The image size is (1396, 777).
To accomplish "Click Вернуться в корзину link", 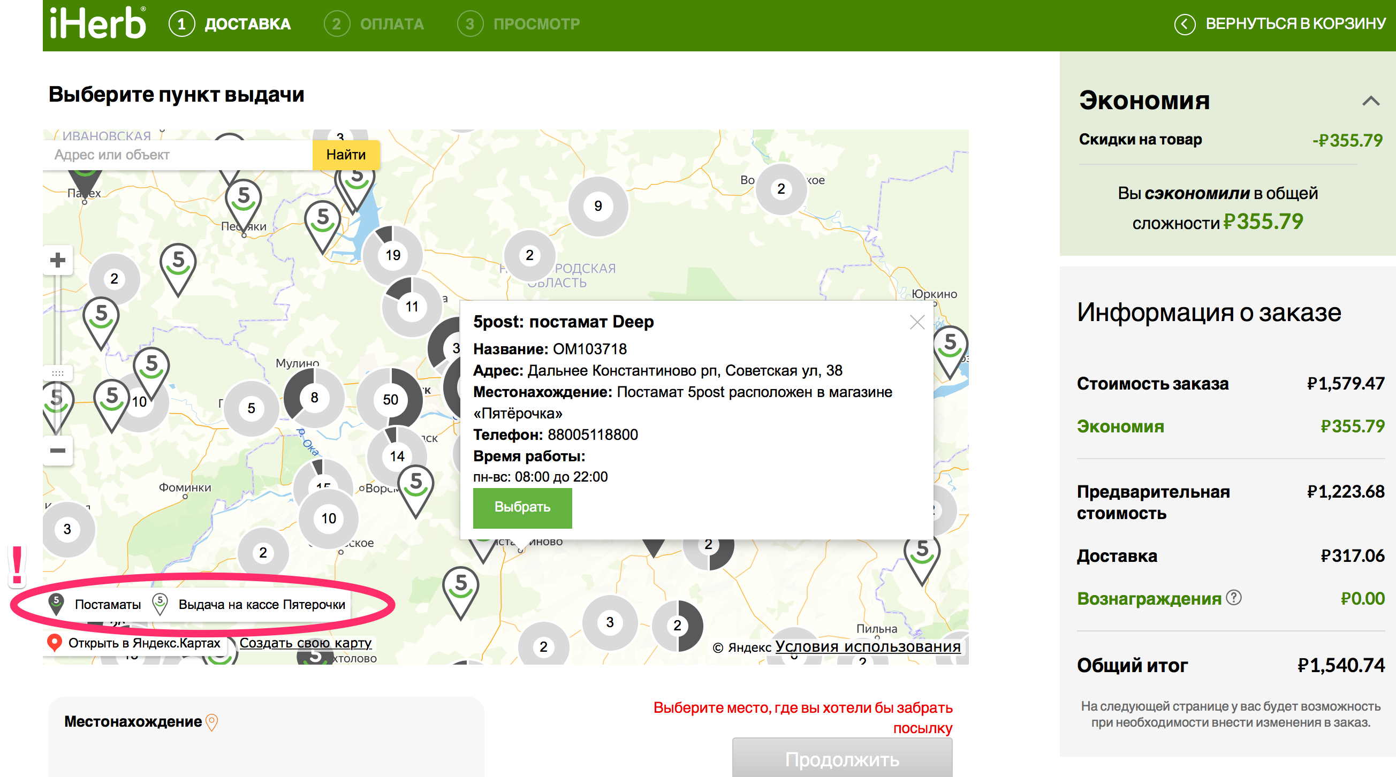I will tap(1295, 24).
